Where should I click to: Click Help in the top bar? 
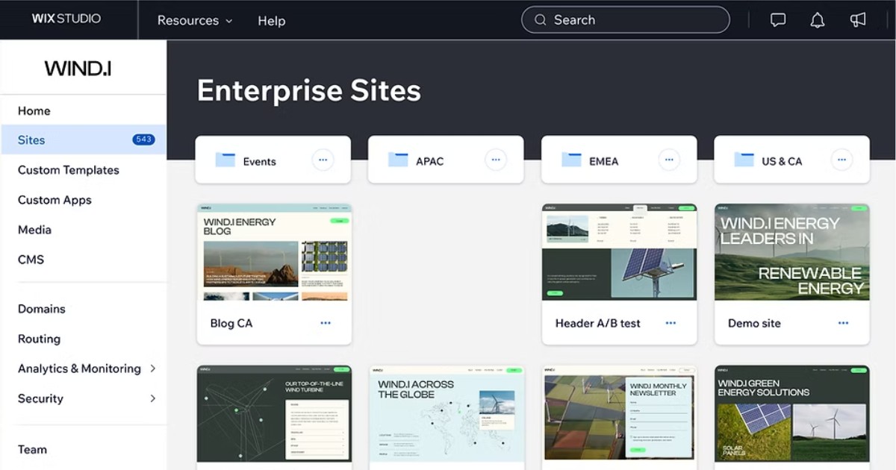[271, 20]
